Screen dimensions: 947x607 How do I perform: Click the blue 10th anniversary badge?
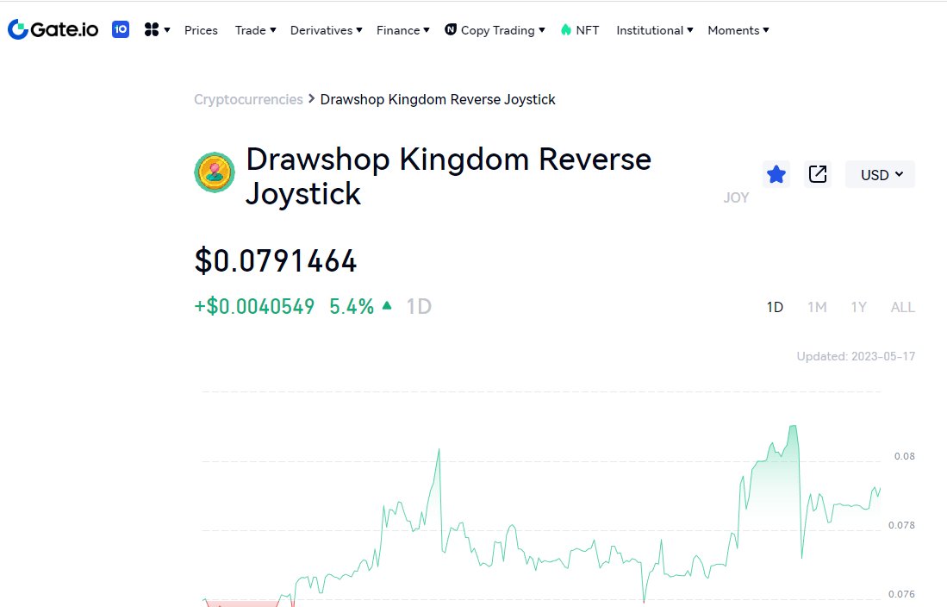click(x=121, y=29)
